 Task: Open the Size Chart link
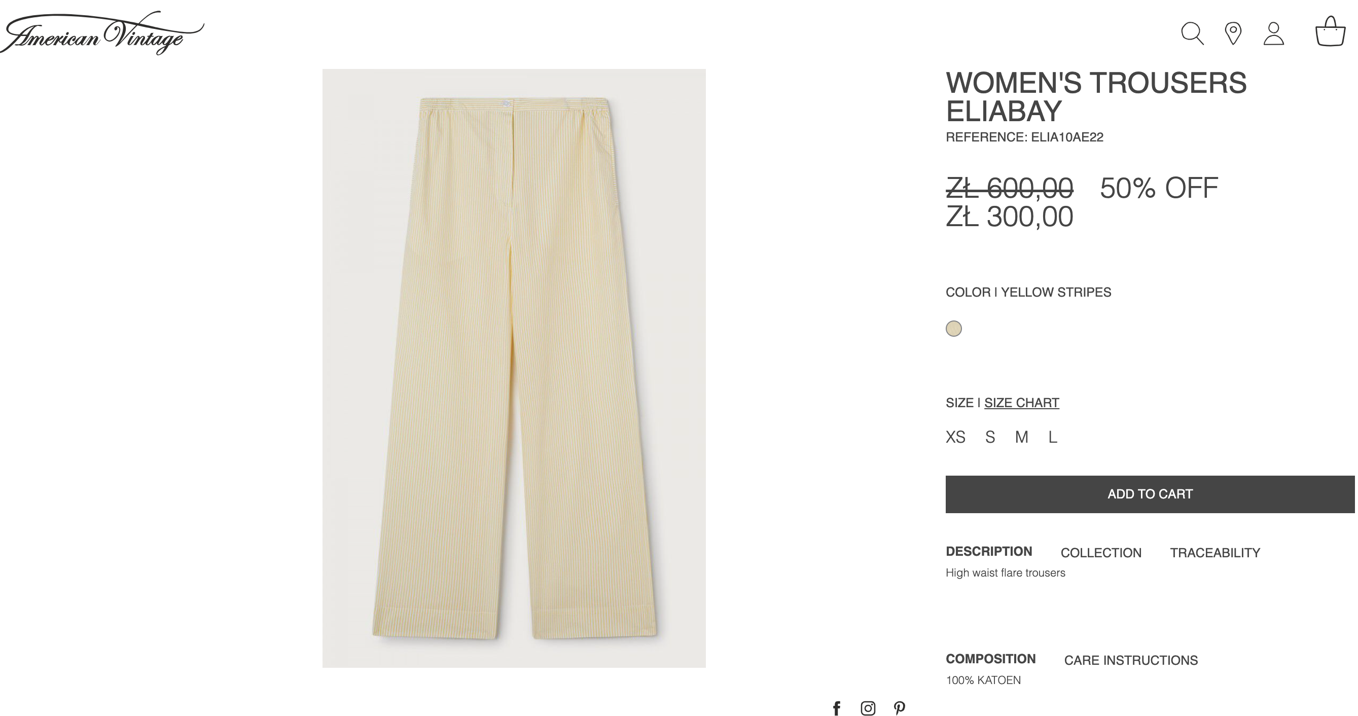[1021, 403]
